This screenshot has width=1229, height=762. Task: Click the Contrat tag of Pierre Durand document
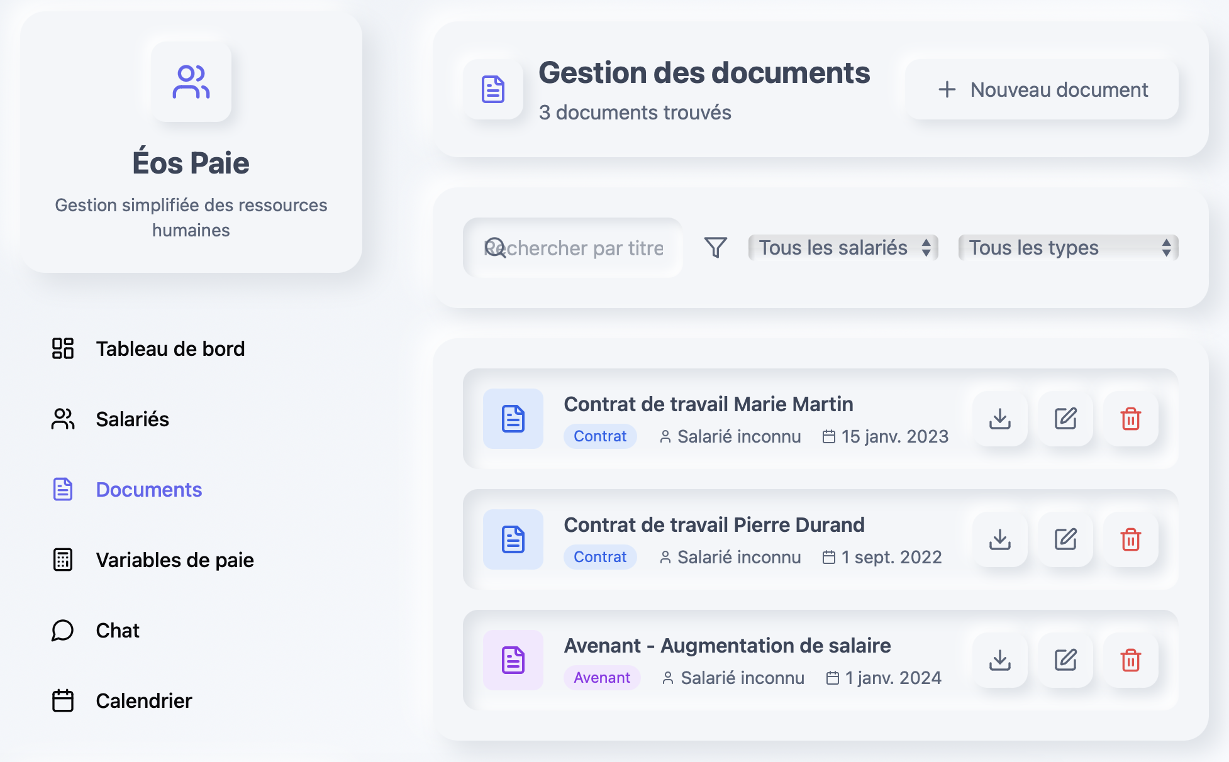(600, 557)
